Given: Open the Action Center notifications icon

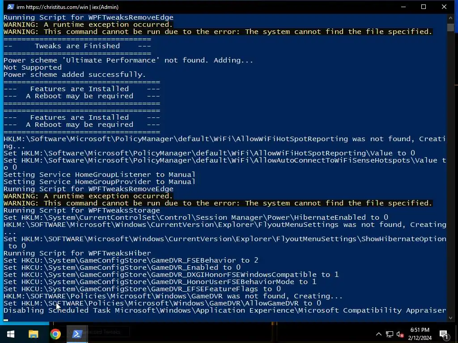Looking at the screenshot, I should pos(444,335).
